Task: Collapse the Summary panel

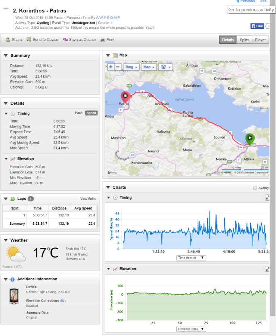Action: pos(6,56)
